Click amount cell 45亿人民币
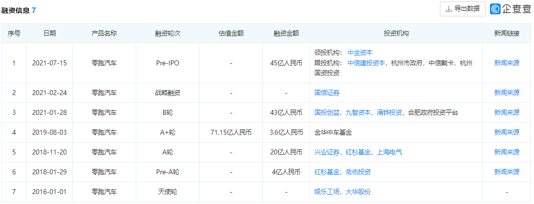The width and height of the screenshot is (534, 204). tap(286, 63)
